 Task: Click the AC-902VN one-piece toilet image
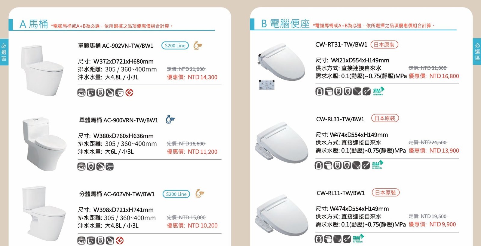(42, 70)
